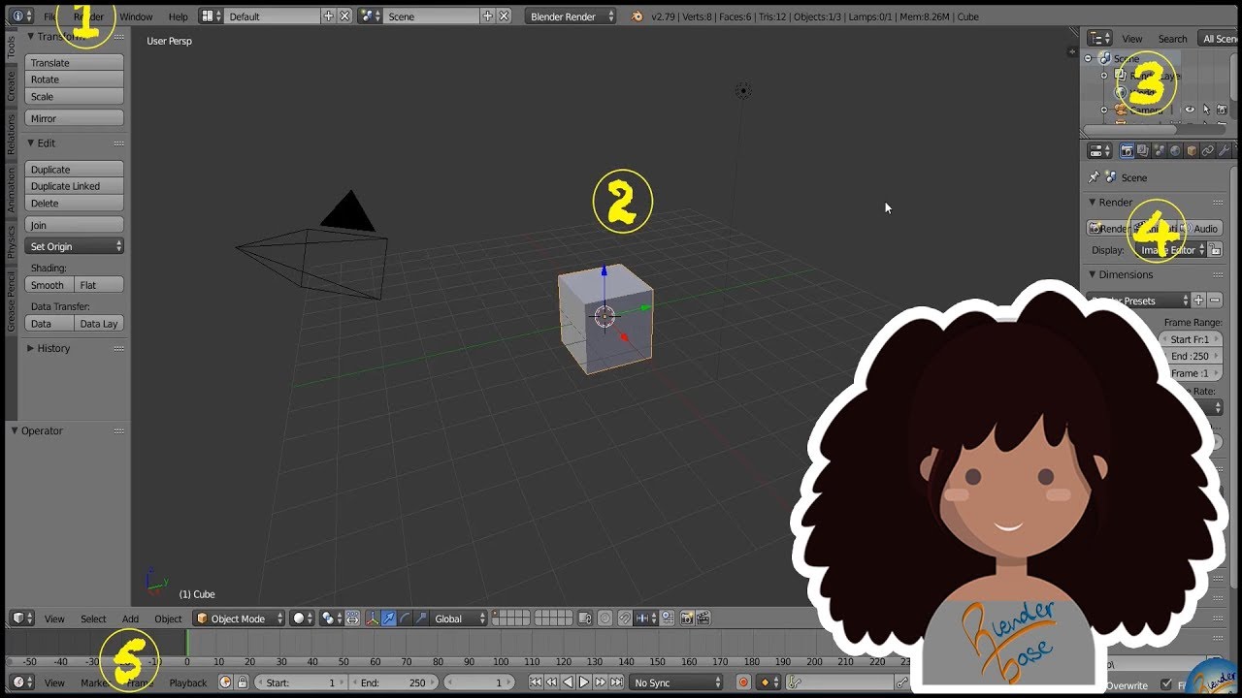Viewport: 1242px width, 698px height.
Task: Open the Help menu
Action: pos(178,16)
